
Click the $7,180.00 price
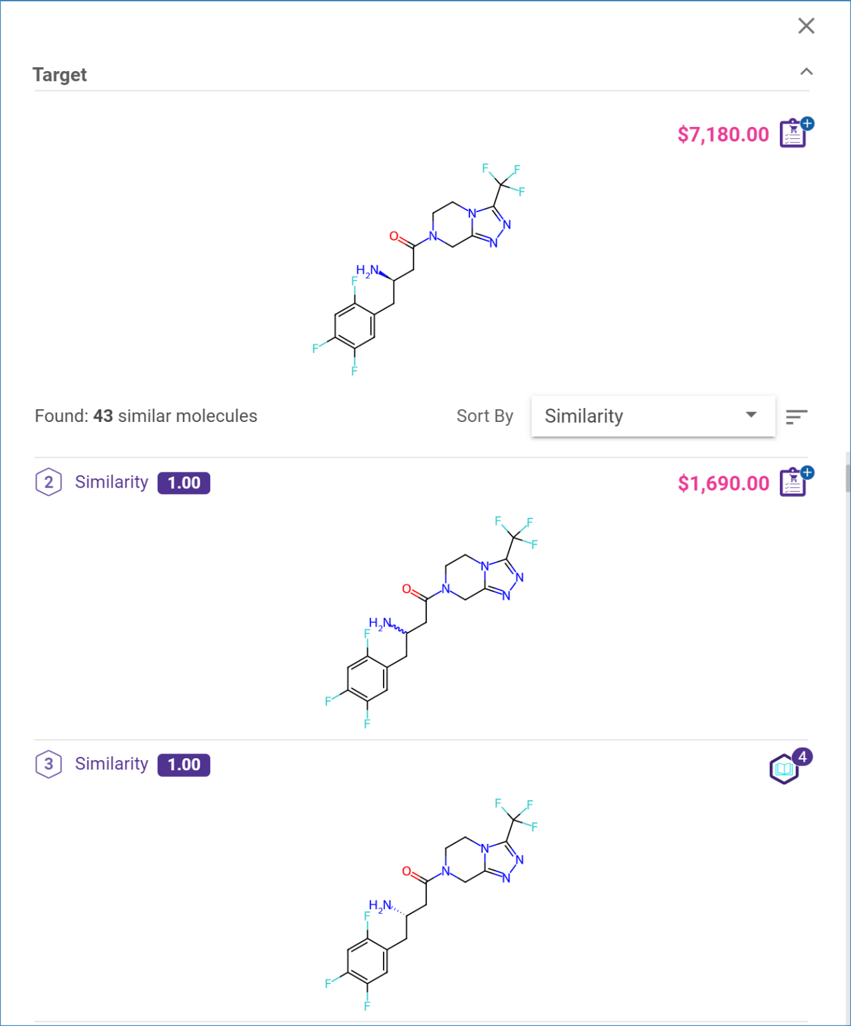click(x=723, y=134)
